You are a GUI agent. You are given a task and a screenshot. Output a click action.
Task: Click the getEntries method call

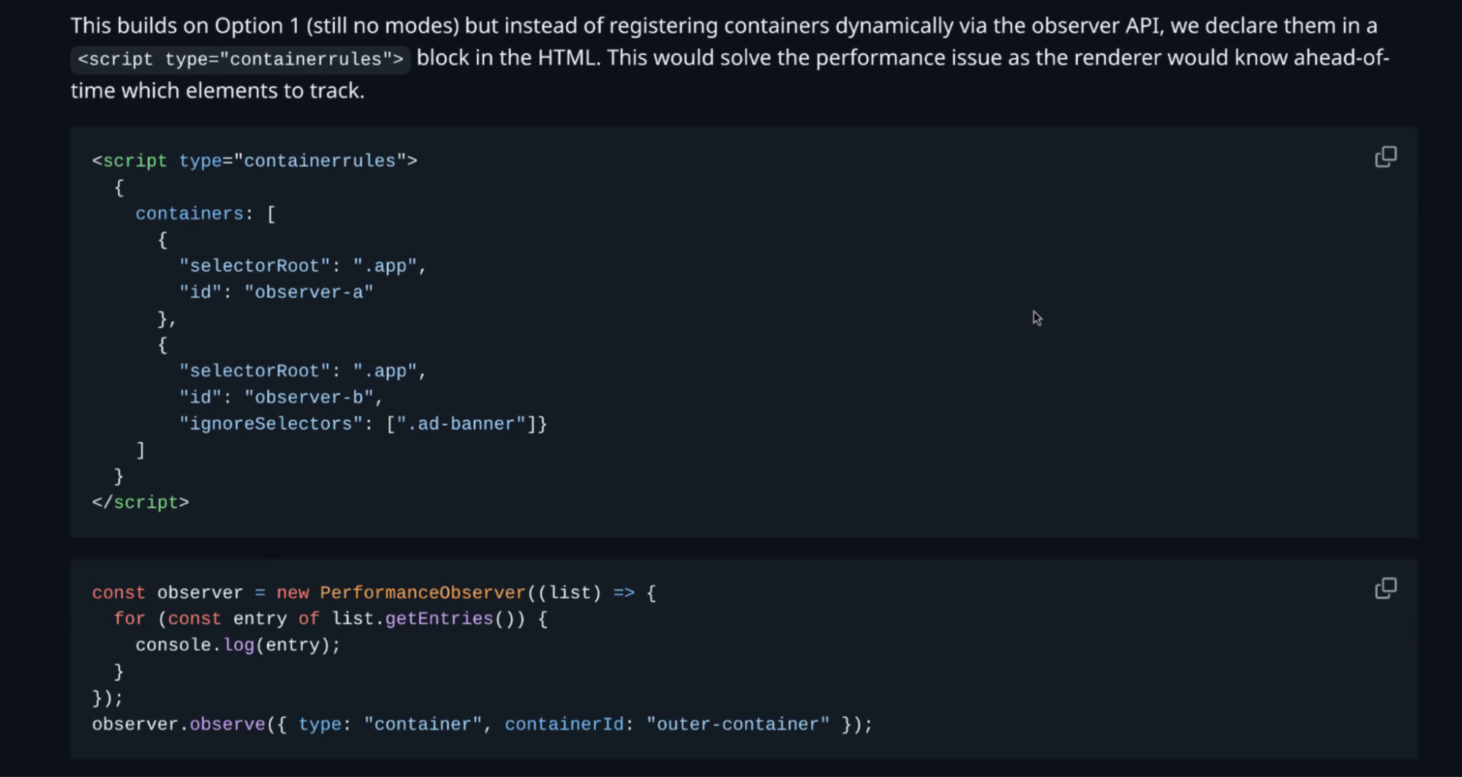pos(439,619)
